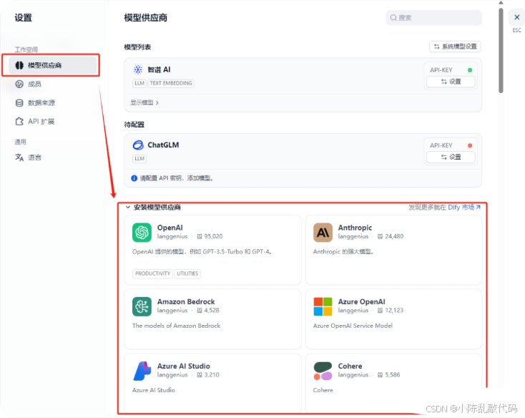Click the sliders icon in 系统模型设置
The width and height of the screenshot is (525, 418).
(436, 47)
